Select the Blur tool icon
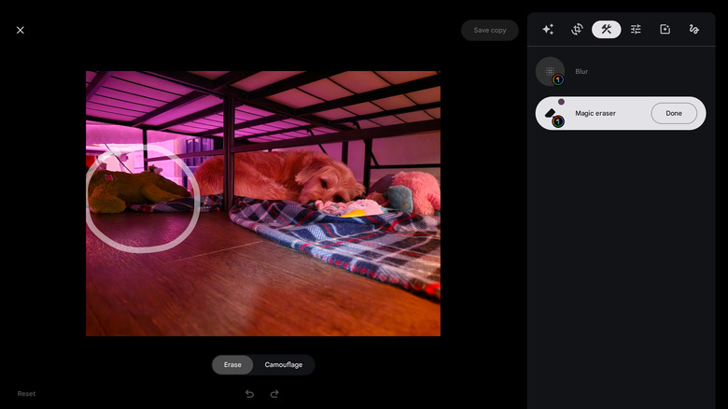The image size is (728, 409). (x=550, y=72)
